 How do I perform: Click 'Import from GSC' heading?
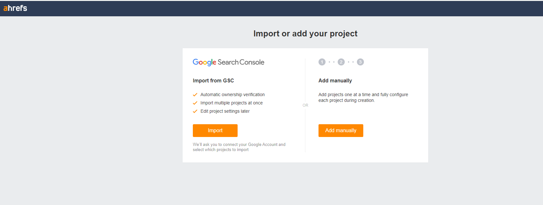(213, 80)
